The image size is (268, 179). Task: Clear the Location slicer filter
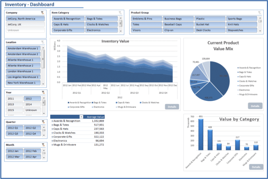[42, 42]
